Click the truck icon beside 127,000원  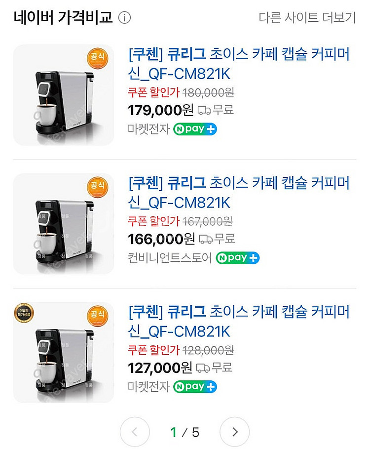coord(204,368)
